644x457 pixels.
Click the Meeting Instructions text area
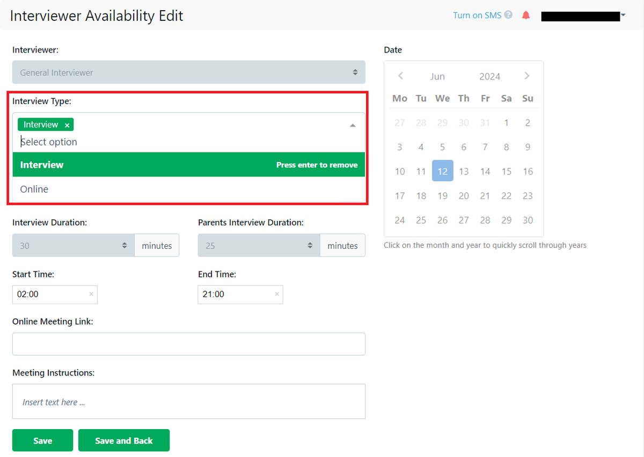click(188, 401)
